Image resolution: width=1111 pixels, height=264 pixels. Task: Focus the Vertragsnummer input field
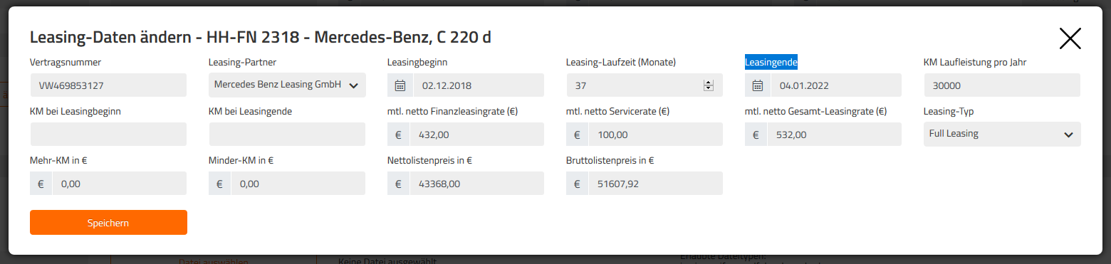click(x=108, y=85)
